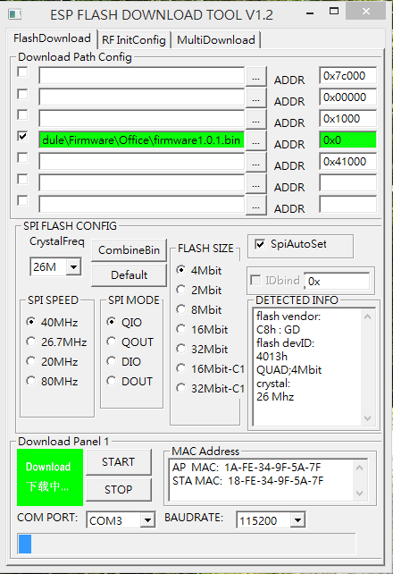The width and height of the screenshot is (393, 574).
Task: Browse file for the 0x41000 address row
Action: pyautogui.click(x=256, y=162)
